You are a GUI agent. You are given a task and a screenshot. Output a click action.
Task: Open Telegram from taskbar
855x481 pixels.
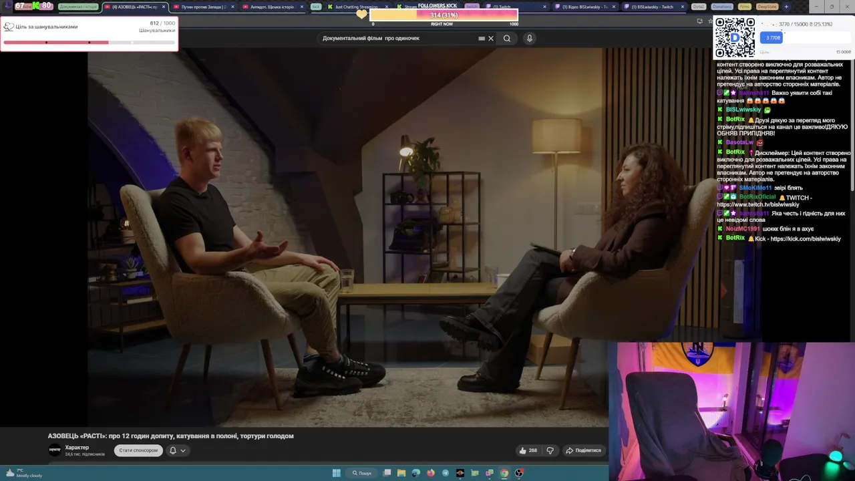446,473
